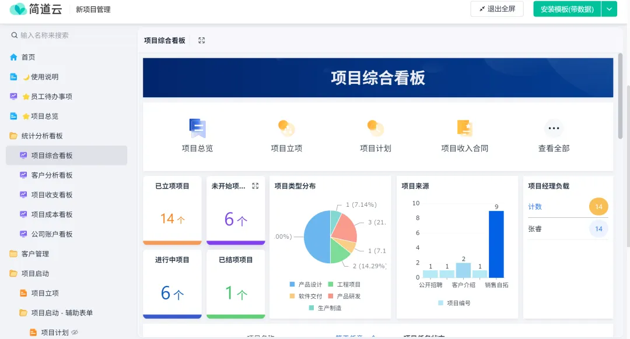Click the 项目综合看板 banner image
The height and width of the screenshot is (339, 630).
[x=378, y=77]
